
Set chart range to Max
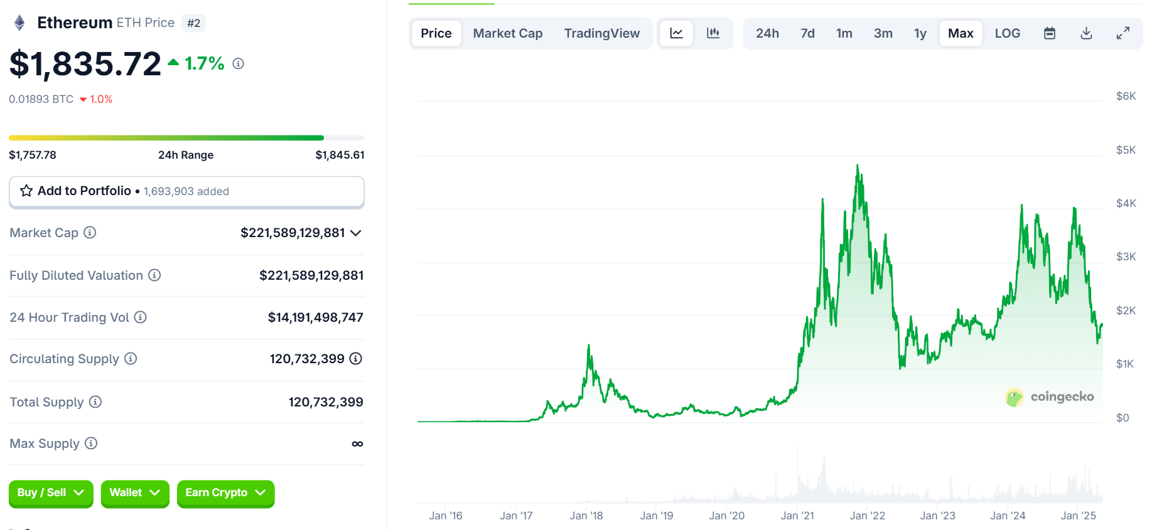(x=961, y=33)
